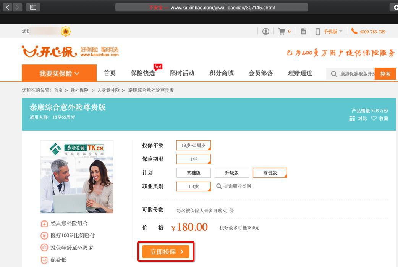Select the 1-4类 occupation category

(193, 187)
